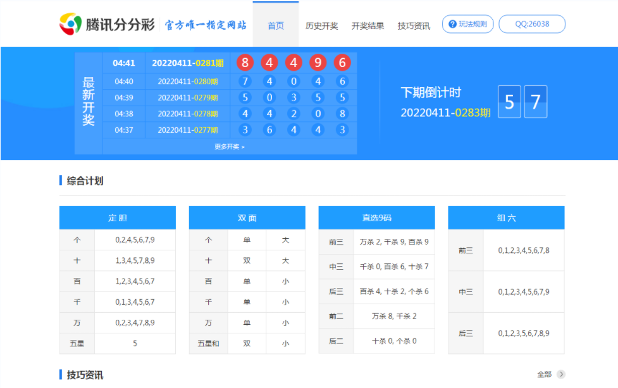Click the QQ:26038 button

[x=532, y=24]
